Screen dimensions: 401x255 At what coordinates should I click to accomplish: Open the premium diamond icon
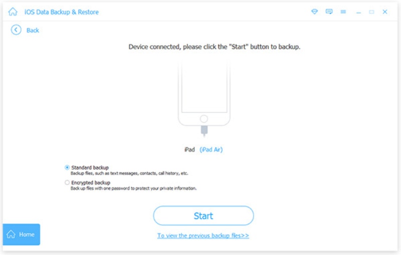click(x=314, y=12)
